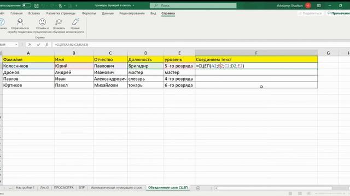Click the What's New megaphone icon

75,22
